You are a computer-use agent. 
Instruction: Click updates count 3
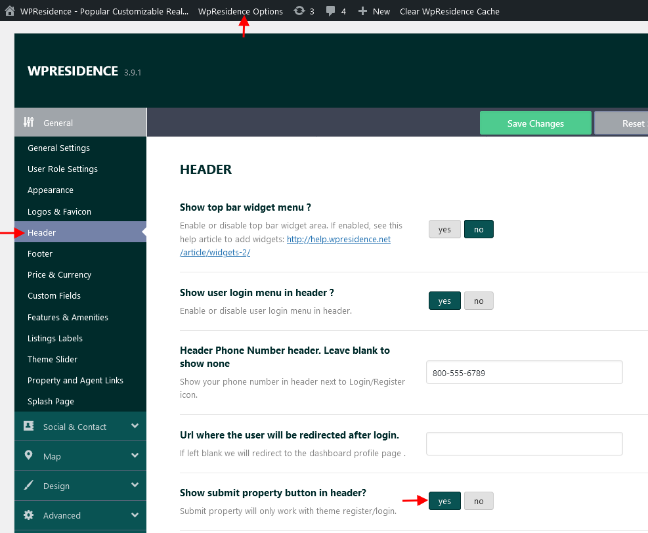point(312,12)
